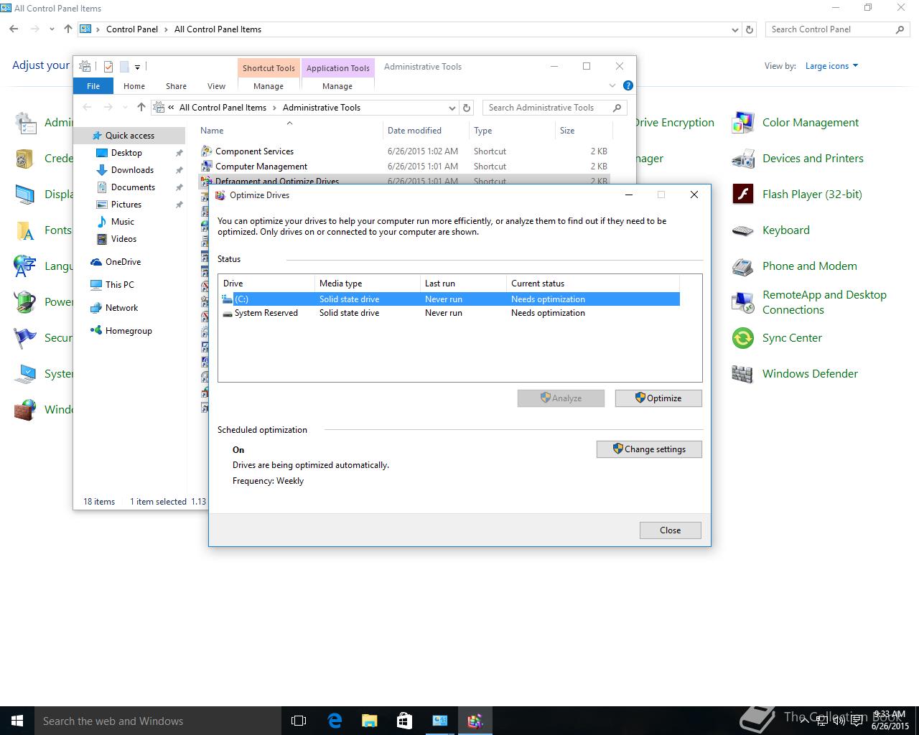Click the Homegroup icon in navigation pane

point(96,331)
